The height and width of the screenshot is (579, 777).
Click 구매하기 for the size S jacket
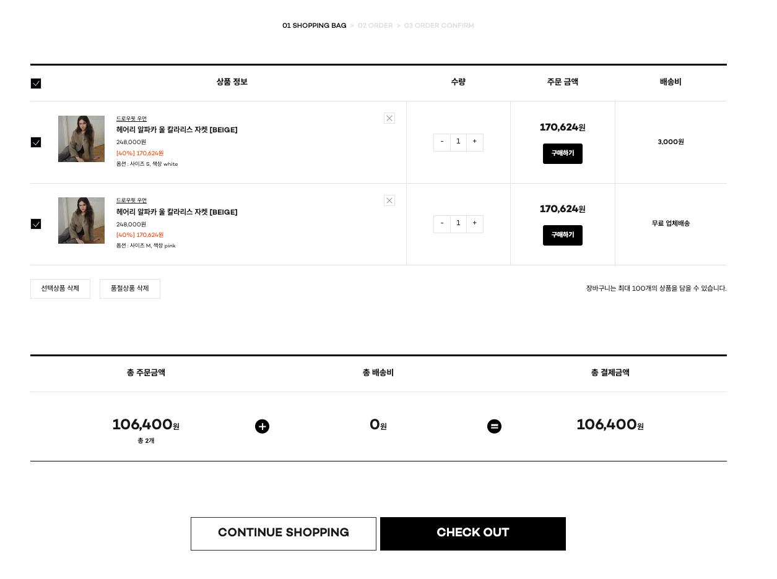tap(562, 153)
